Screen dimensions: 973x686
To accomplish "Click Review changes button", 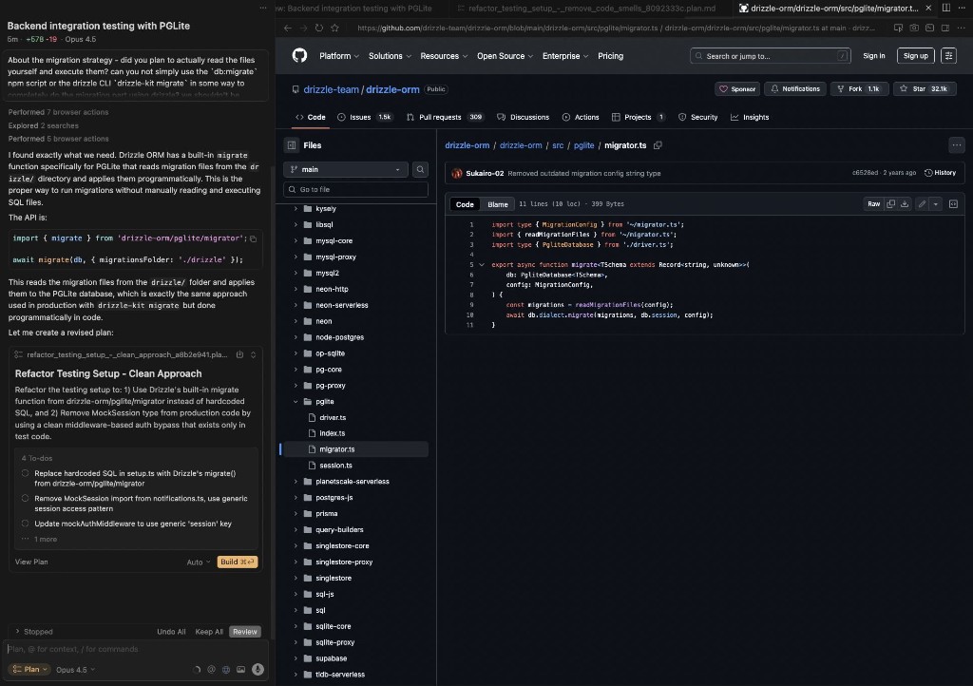I will point(244,632).
